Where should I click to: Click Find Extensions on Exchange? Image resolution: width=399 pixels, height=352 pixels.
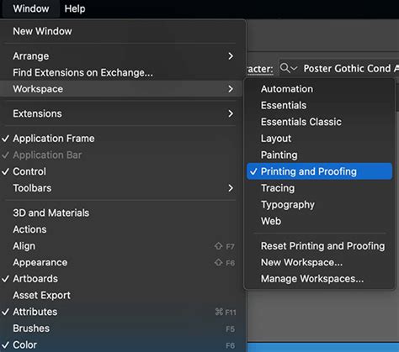click(122, 72)
